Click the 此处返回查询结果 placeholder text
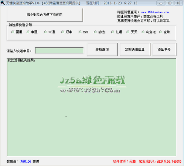Screen dimensions: 184x166 [21, 60]
